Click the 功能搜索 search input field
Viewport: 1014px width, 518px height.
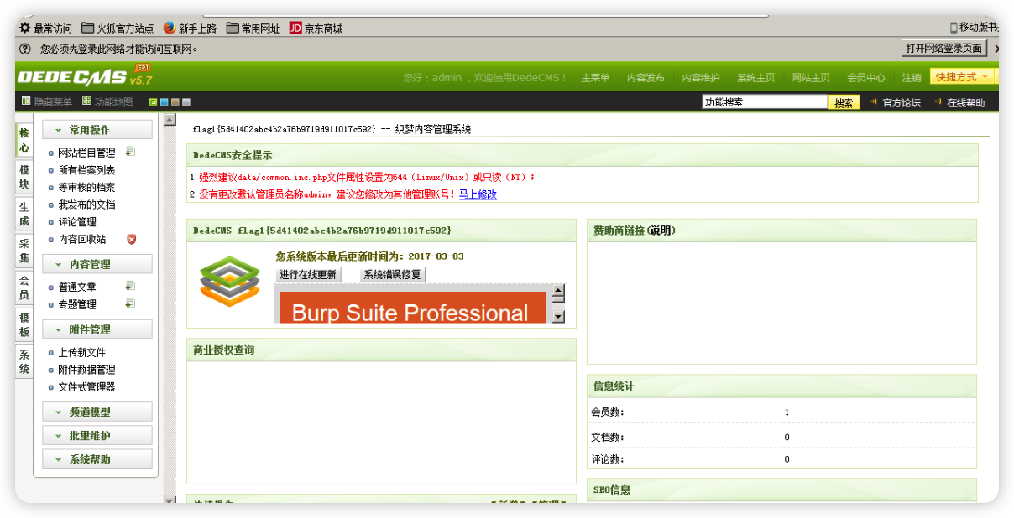(764, 102)
